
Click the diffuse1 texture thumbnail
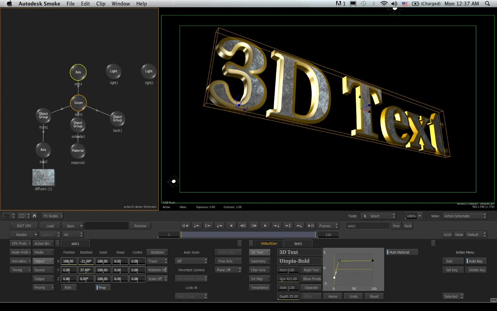[43, 177]
